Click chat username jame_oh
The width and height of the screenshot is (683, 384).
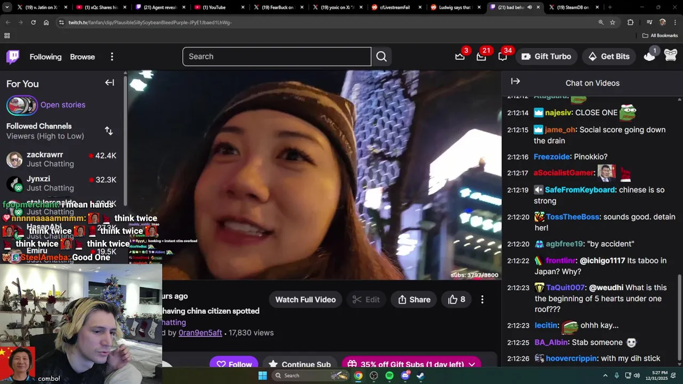coord(560,130)
